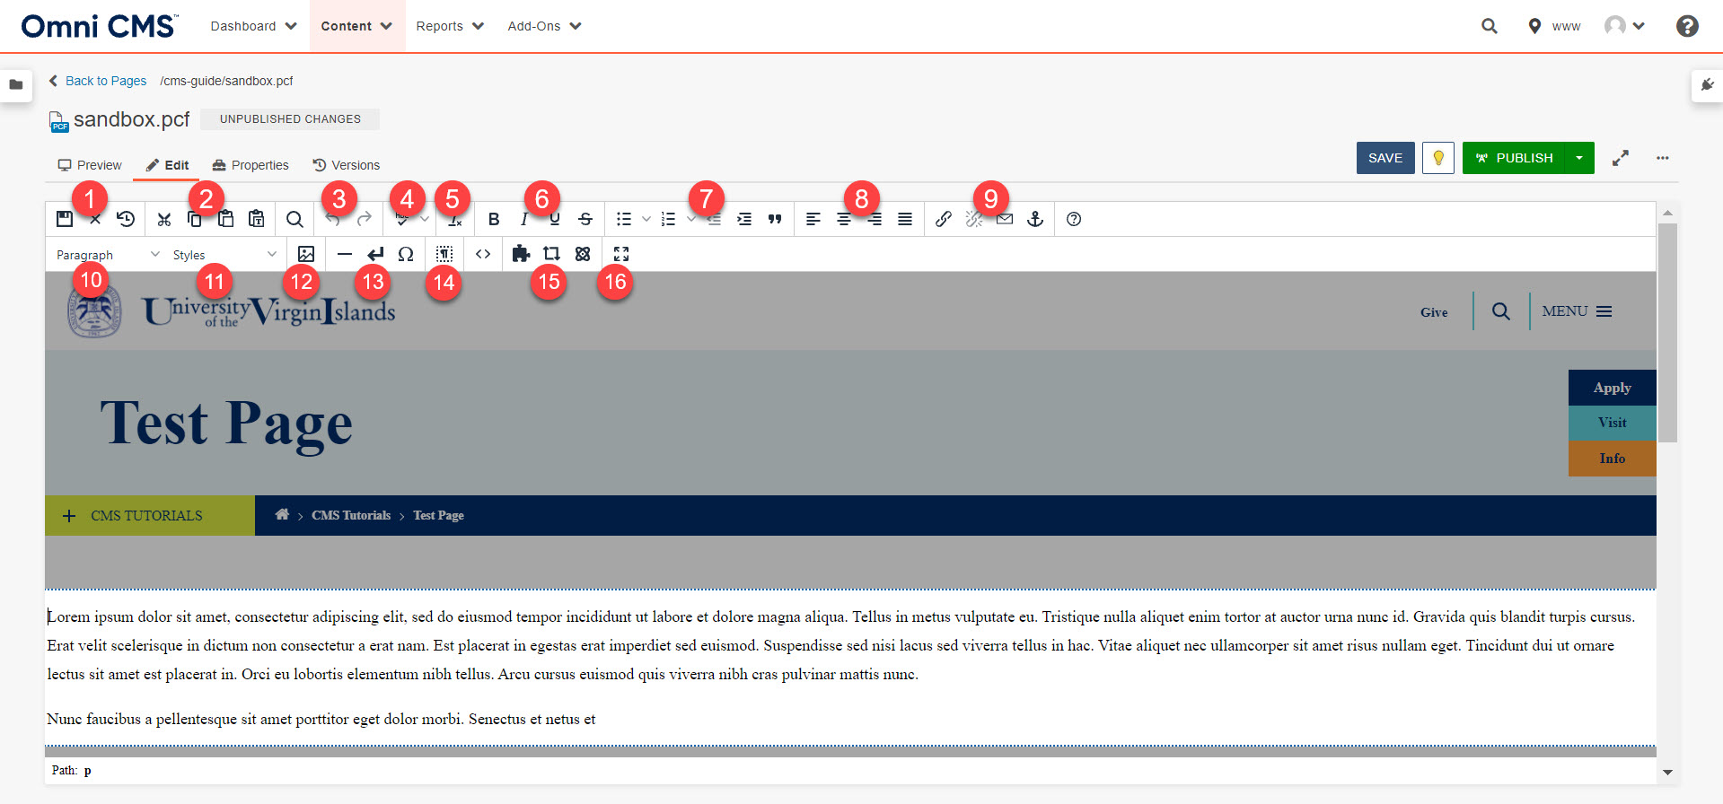1723x804 pixels.
Task: Open the page MENU hamburger
Action: 1578,311
